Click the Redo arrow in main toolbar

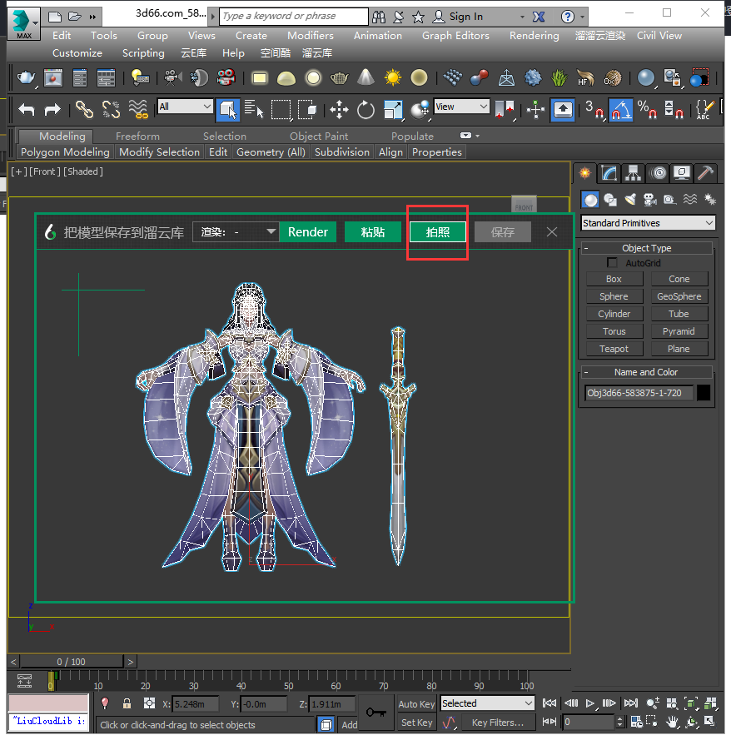coord(52,110)
